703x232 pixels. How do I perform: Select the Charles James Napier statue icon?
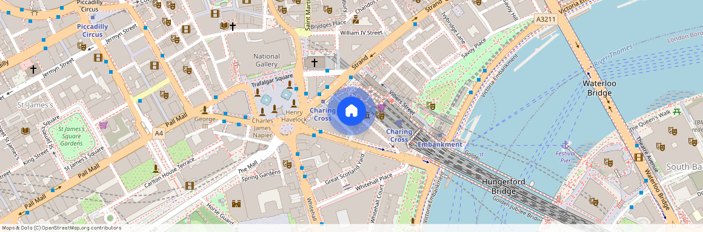[x=262, y=112]
